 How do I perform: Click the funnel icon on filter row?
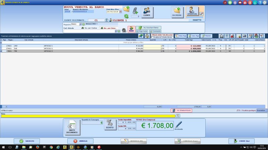(1, 43)
